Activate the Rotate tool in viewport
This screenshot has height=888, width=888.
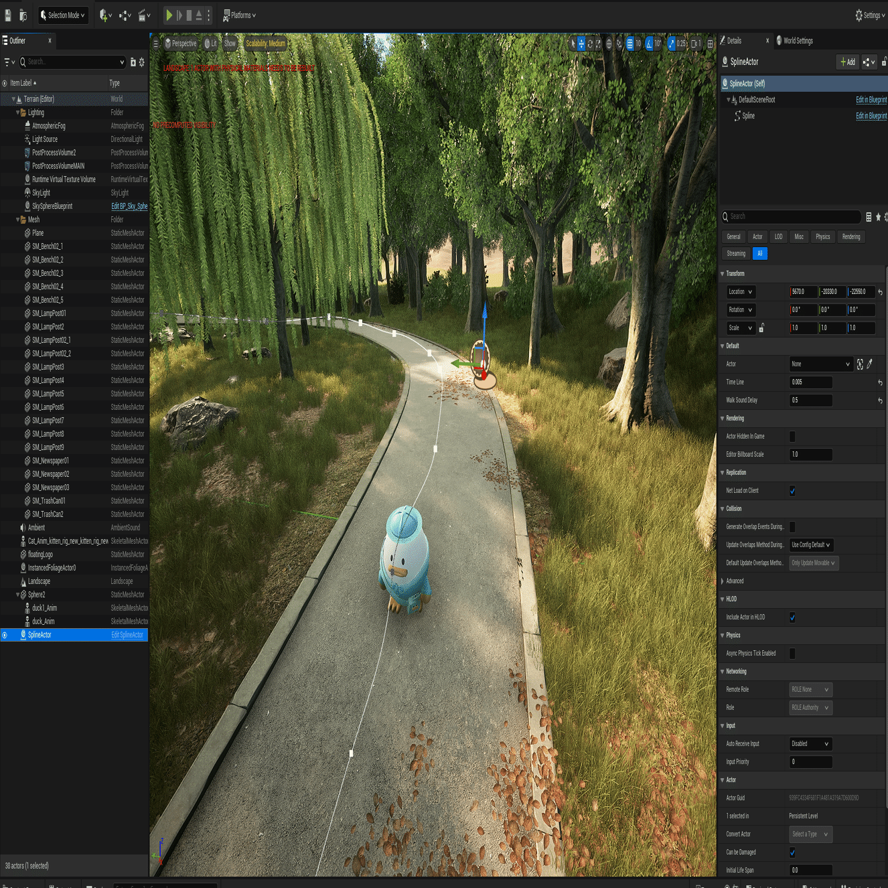(590, 44)
